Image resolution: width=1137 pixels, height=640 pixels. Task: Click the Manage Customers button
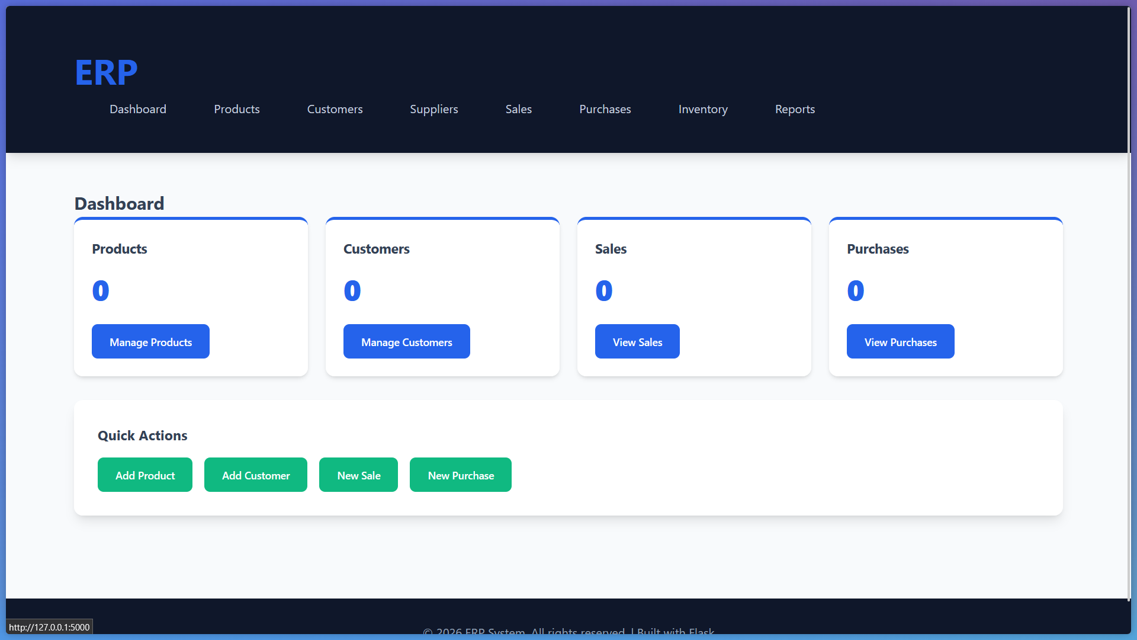(x=406, y=341)
